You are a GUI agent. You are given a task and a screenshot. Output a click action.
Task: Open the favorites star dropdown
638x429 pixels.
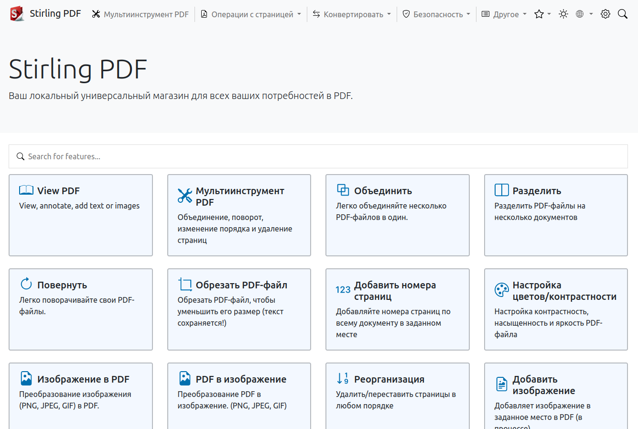(542, 14)
